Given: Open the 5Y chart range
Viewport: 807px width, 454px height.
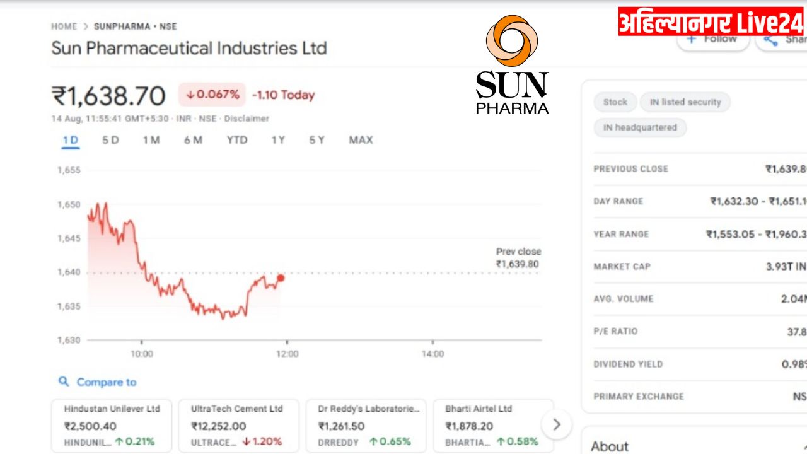Looking at the screenshot, I should click(316, 140).
